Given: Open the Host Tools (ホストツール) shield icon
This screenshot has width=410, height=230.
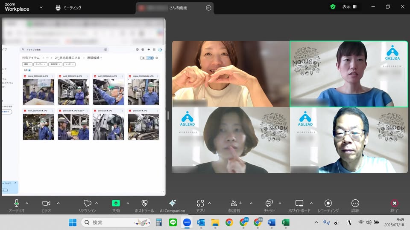Looking at the screenshot, I should (144, 204).
